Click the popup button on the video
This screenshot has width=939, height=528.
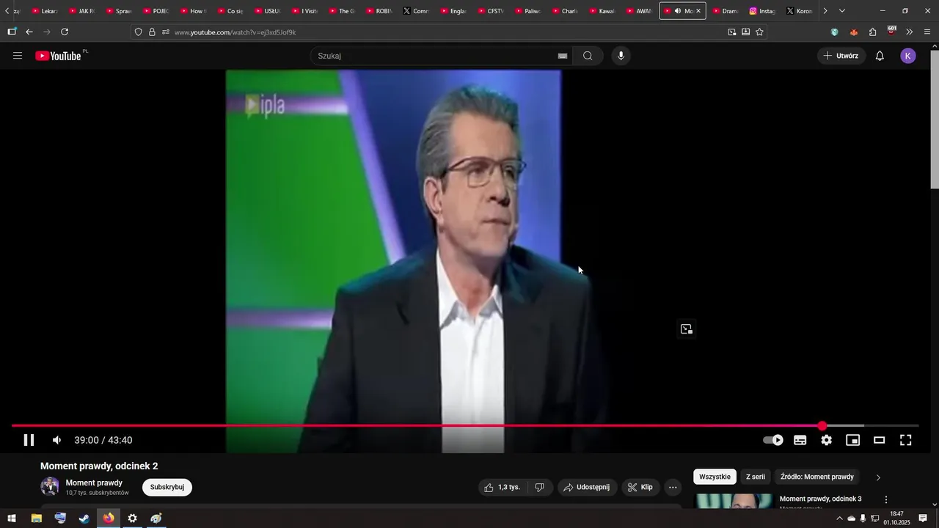coord(686,329)
